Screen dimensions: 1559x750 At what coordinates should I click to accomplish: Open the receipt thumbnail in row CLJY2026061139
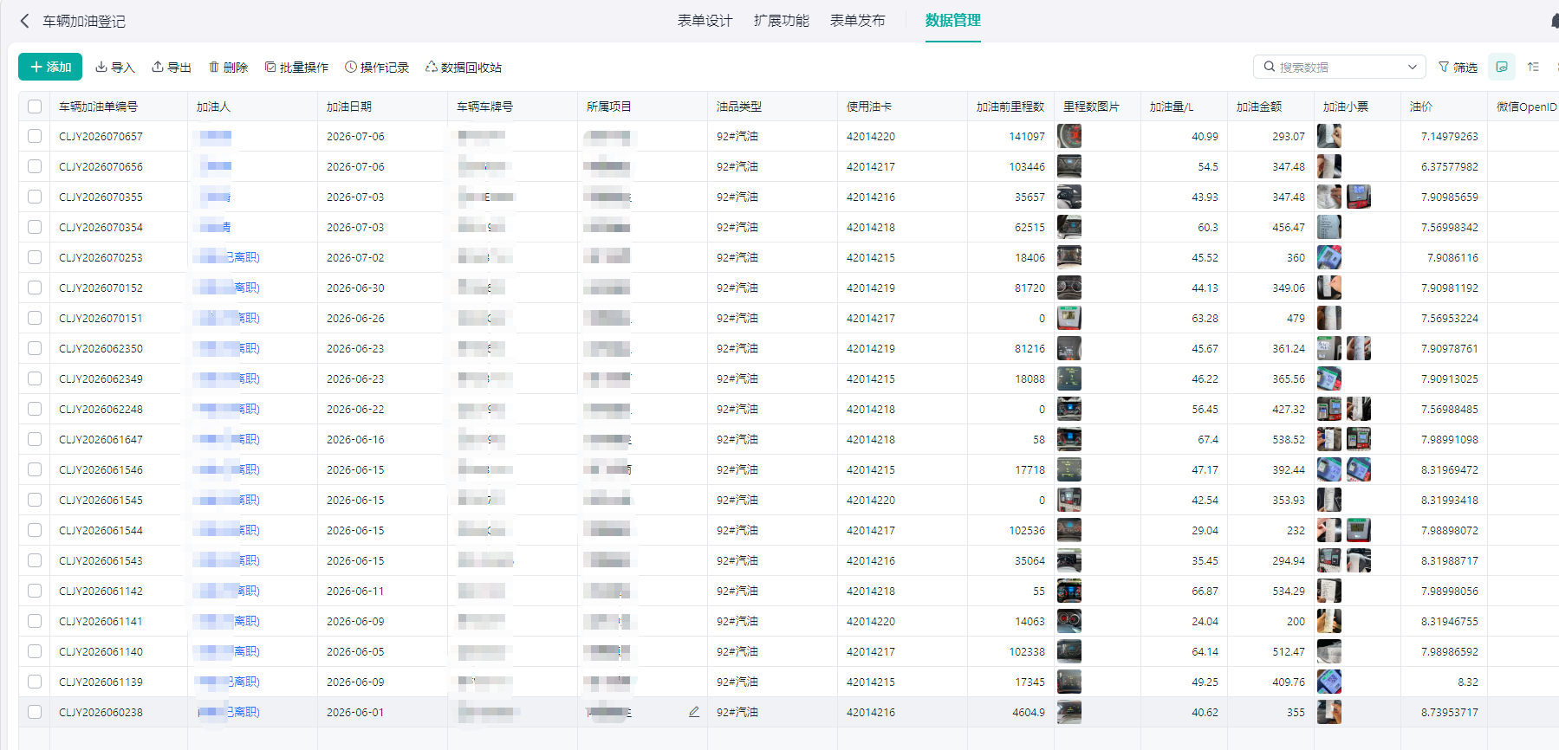1329,682
